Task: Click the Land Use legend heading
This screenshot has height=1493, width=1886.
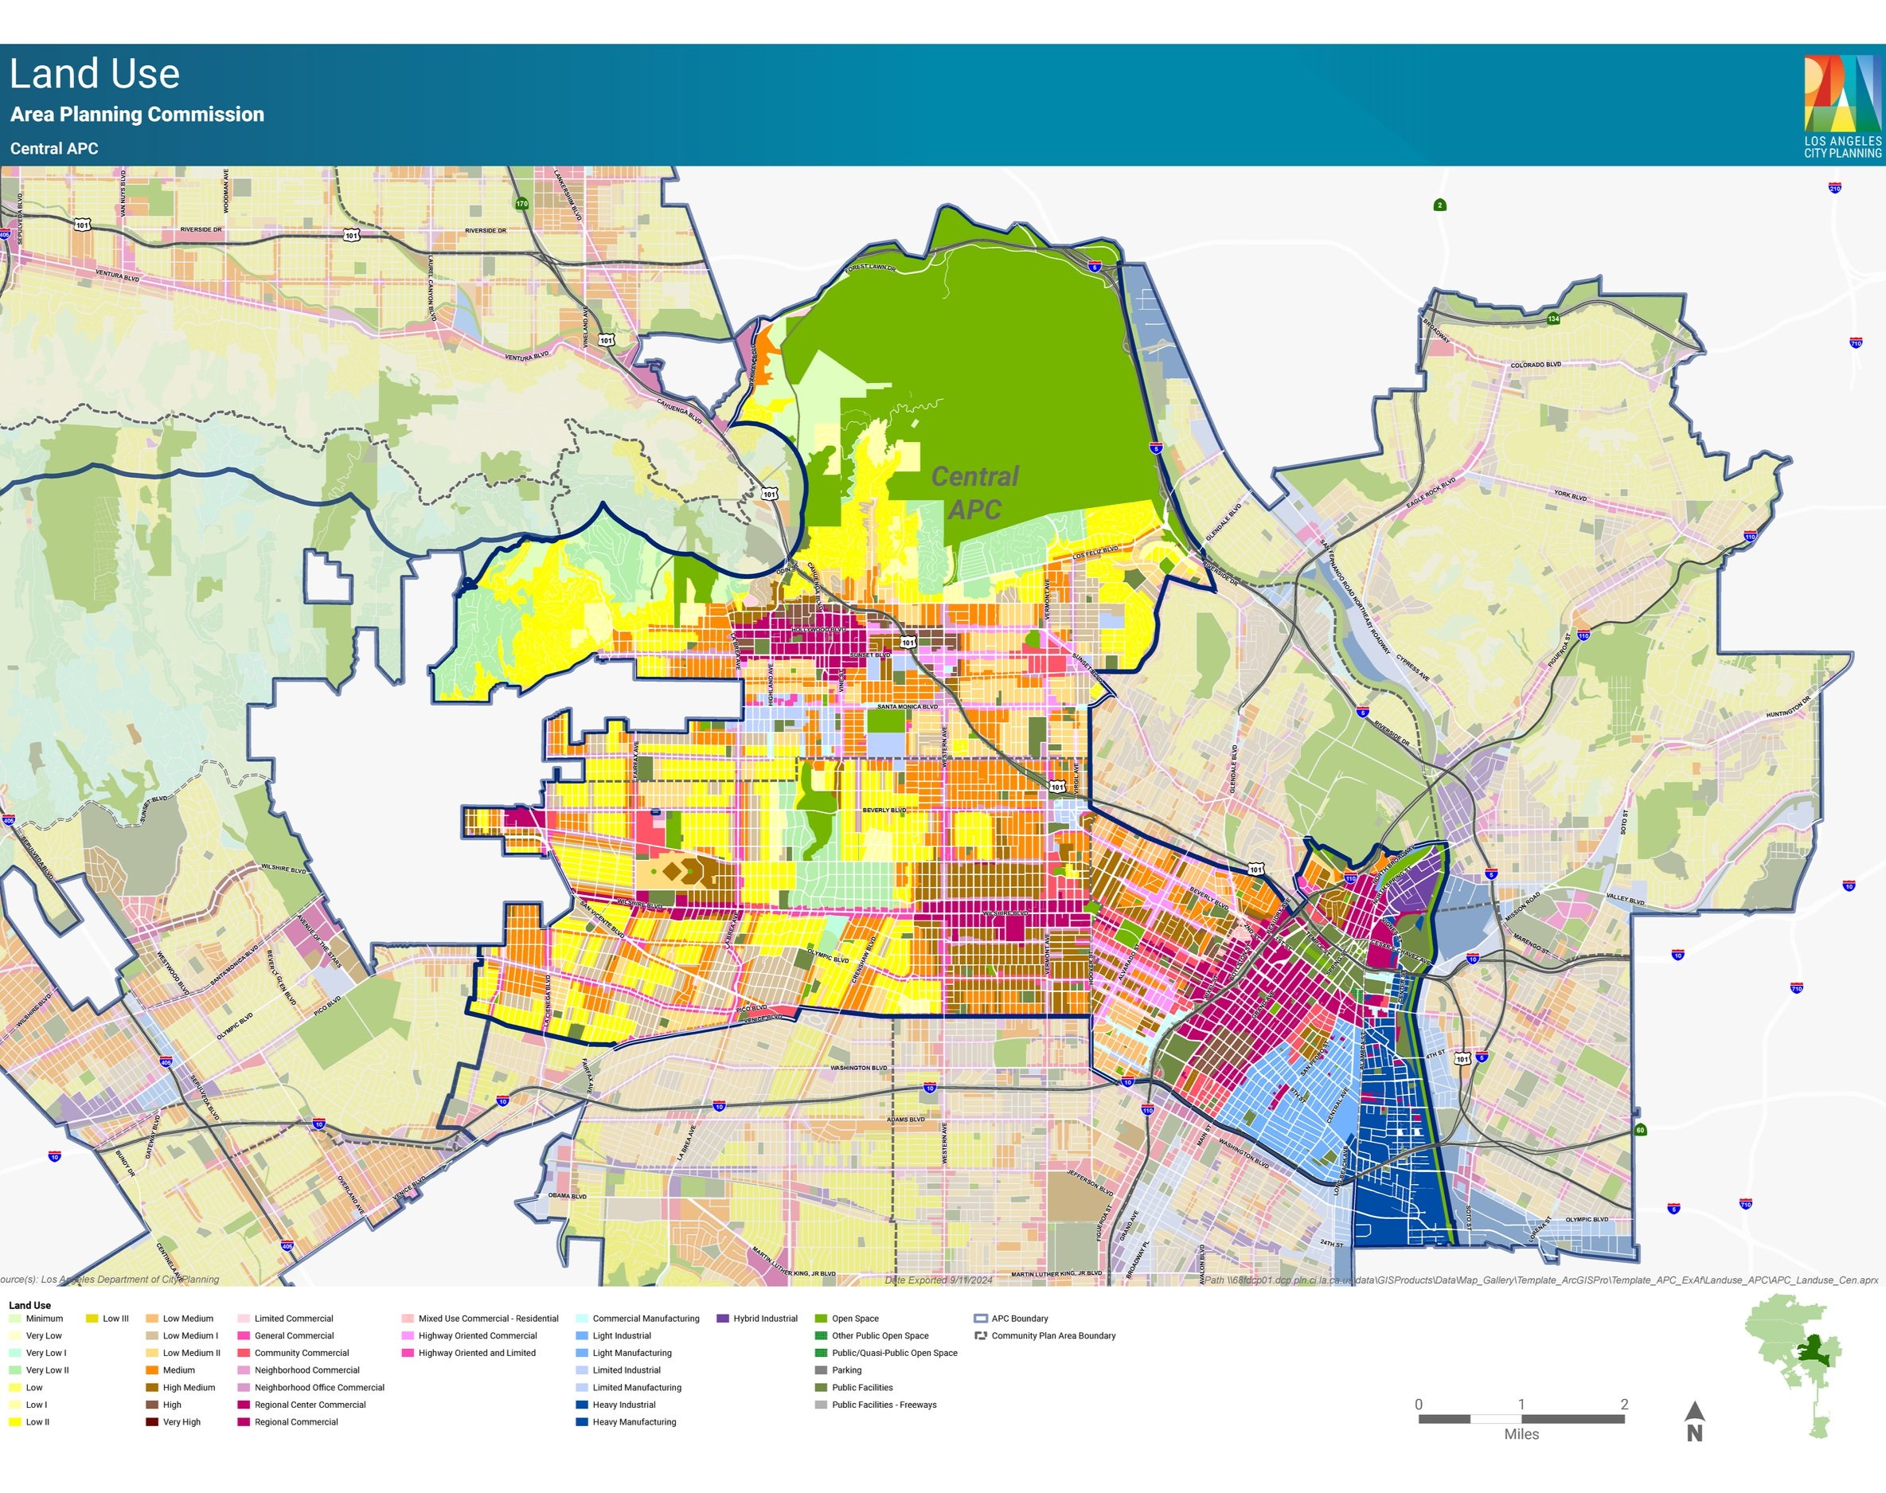Action: coord(29,1305)
